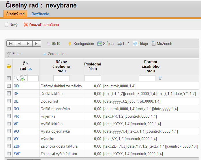Switch to the Rozšírenie tab

40,14
